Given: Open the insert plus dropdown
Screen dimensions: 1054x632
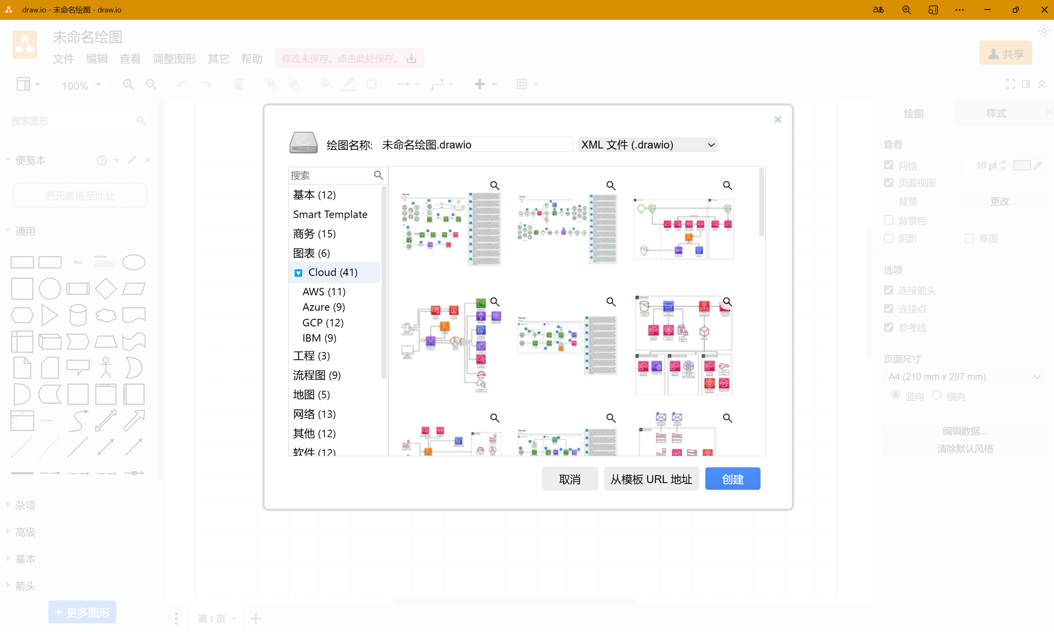Looking at the screenshot, I should (485, 84).
